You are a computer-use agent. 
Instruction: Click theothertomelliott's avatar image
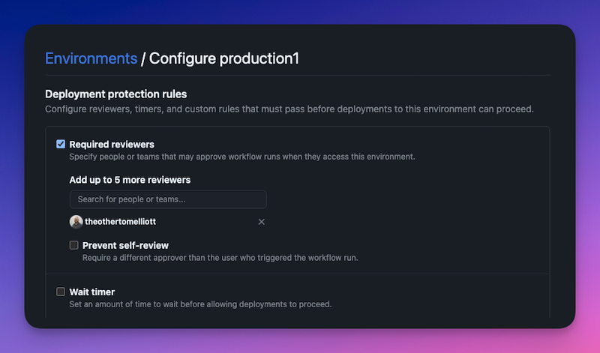click(x=76, y=222)
